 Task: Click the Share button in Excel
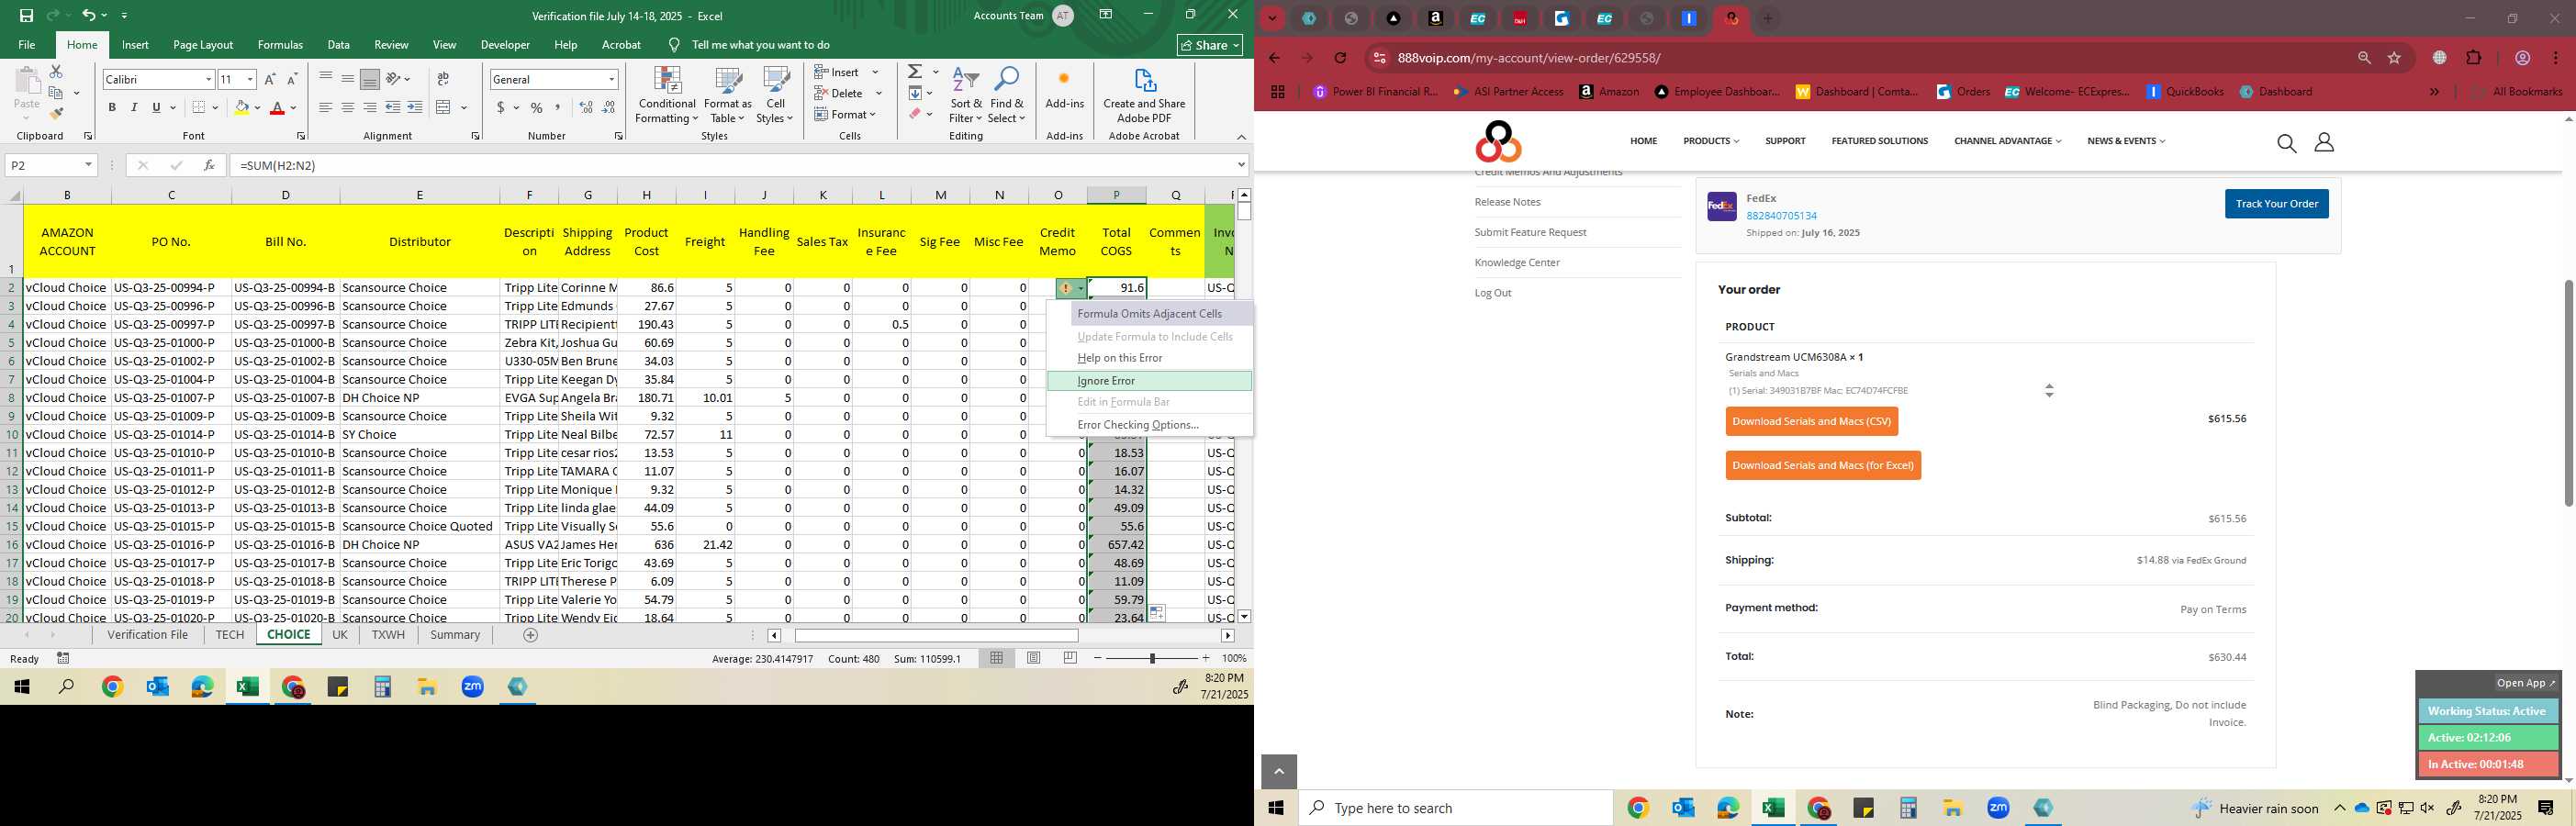(x=1210, y=45)
